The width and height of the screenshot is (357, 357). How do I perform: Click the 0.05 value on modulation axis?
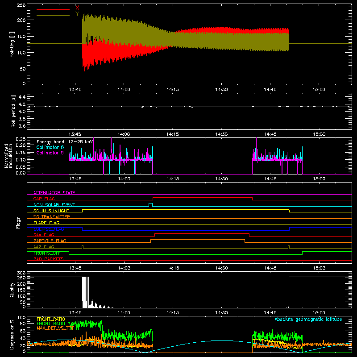(21, 167)
